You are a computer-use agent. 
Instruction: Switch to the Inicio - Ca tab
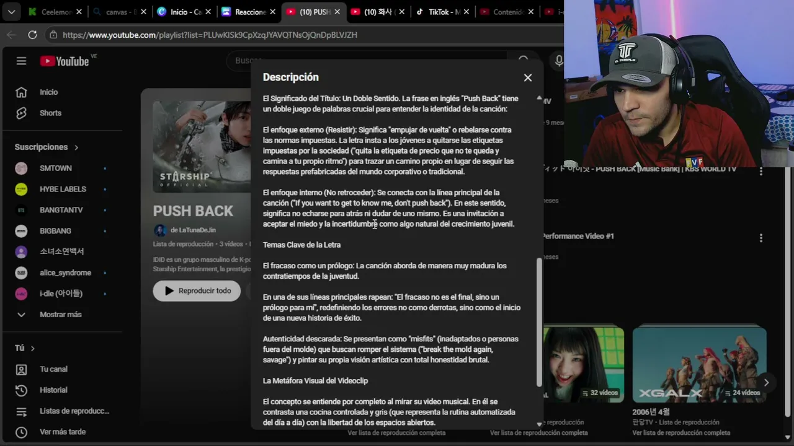pos(184,12)
